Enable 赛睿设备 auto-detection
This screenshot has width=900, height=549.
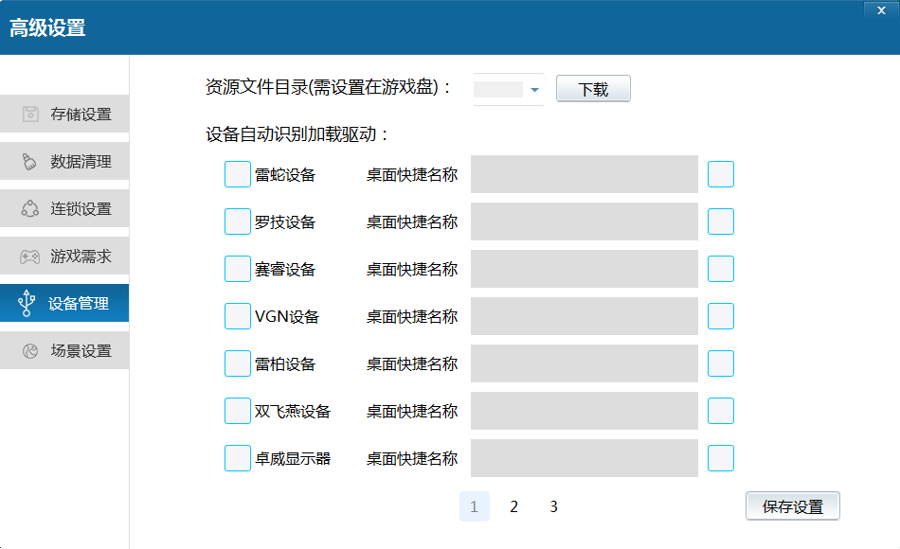click(x=237, y=269)
